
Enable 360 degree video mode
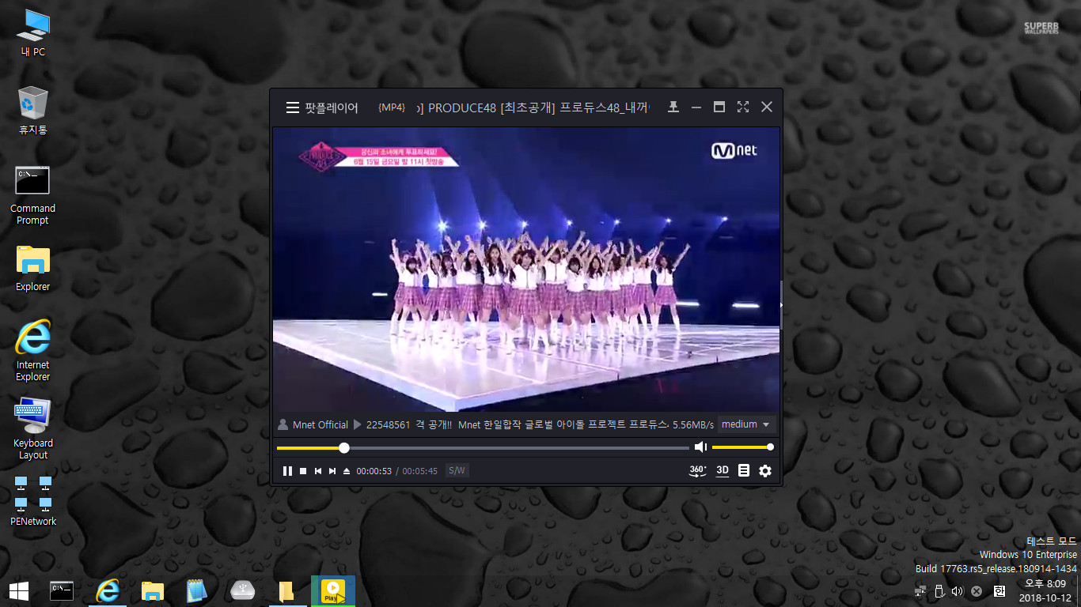[698, 470]
